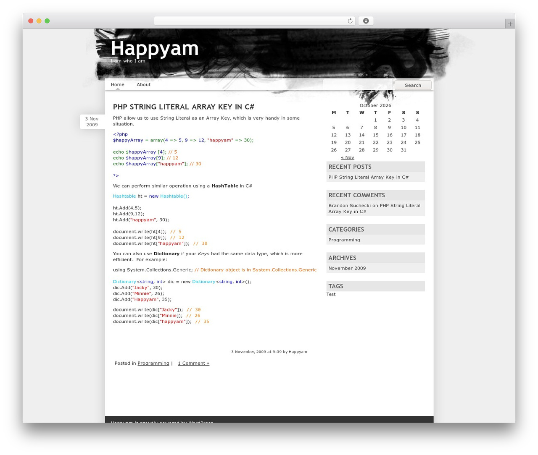
Task: Click the browser reload icon
Action: (x=350, y=21)
